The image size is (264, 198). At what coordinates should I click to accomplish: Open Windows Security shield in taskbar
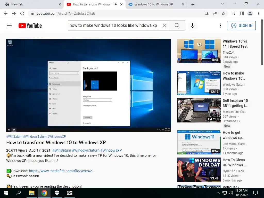coord(57,193)
